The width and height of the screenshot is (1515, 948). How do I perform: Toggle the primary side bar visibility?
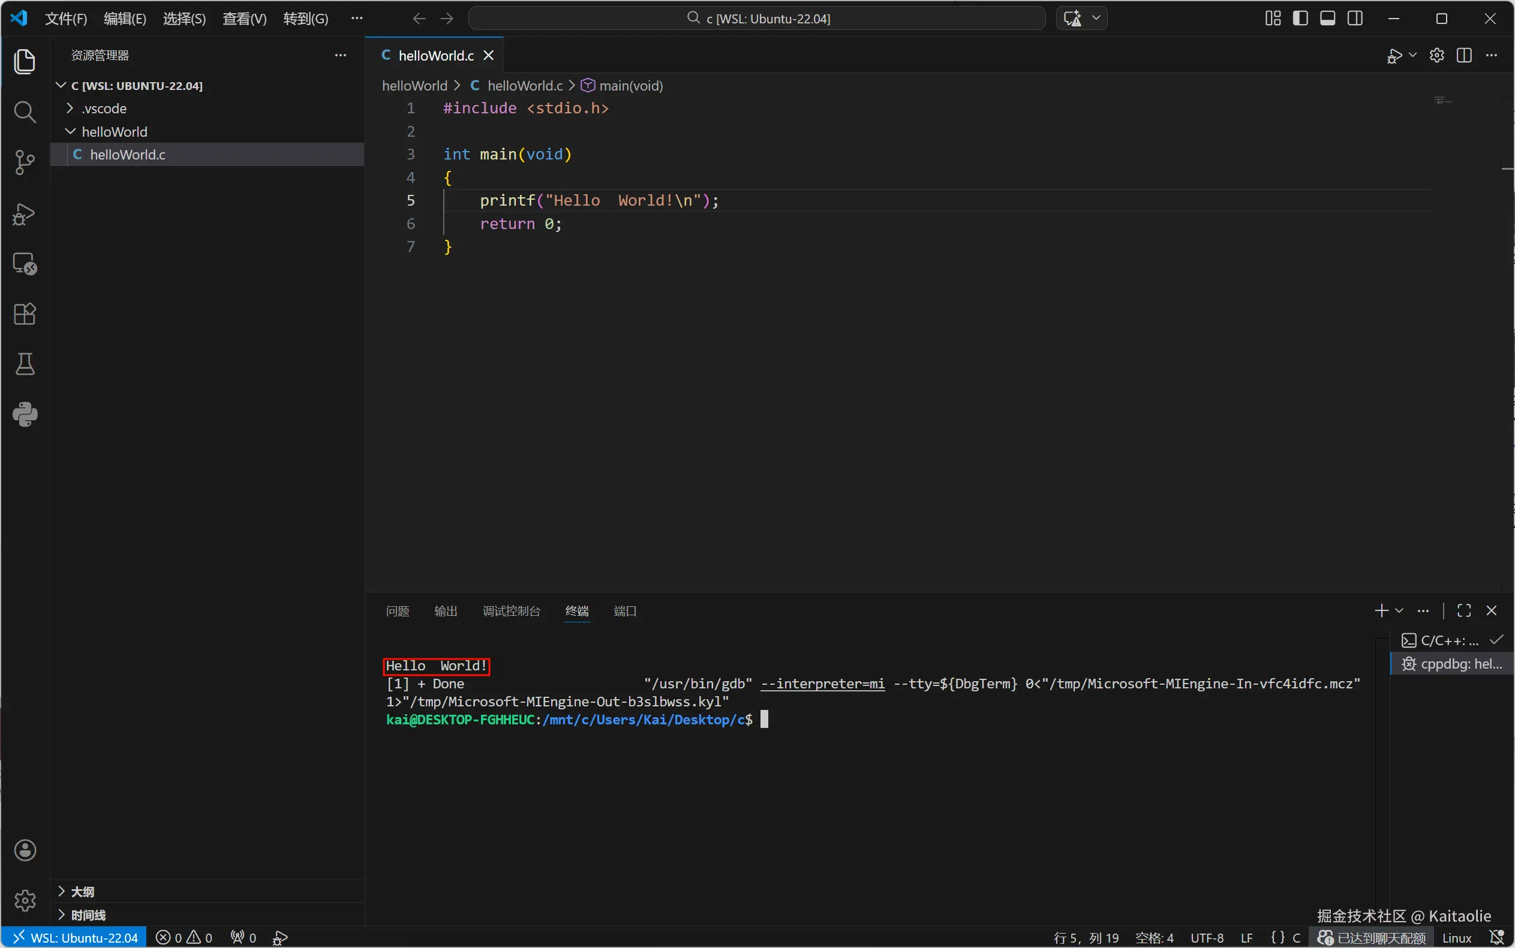[1300, 18]
